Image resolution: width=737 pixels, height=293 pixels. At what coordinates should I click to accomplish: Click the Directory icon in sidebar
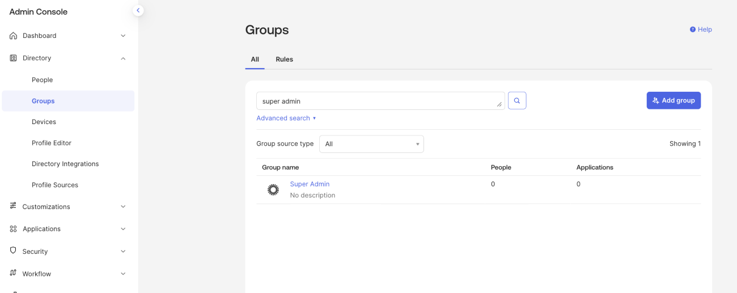coord(14,58)
